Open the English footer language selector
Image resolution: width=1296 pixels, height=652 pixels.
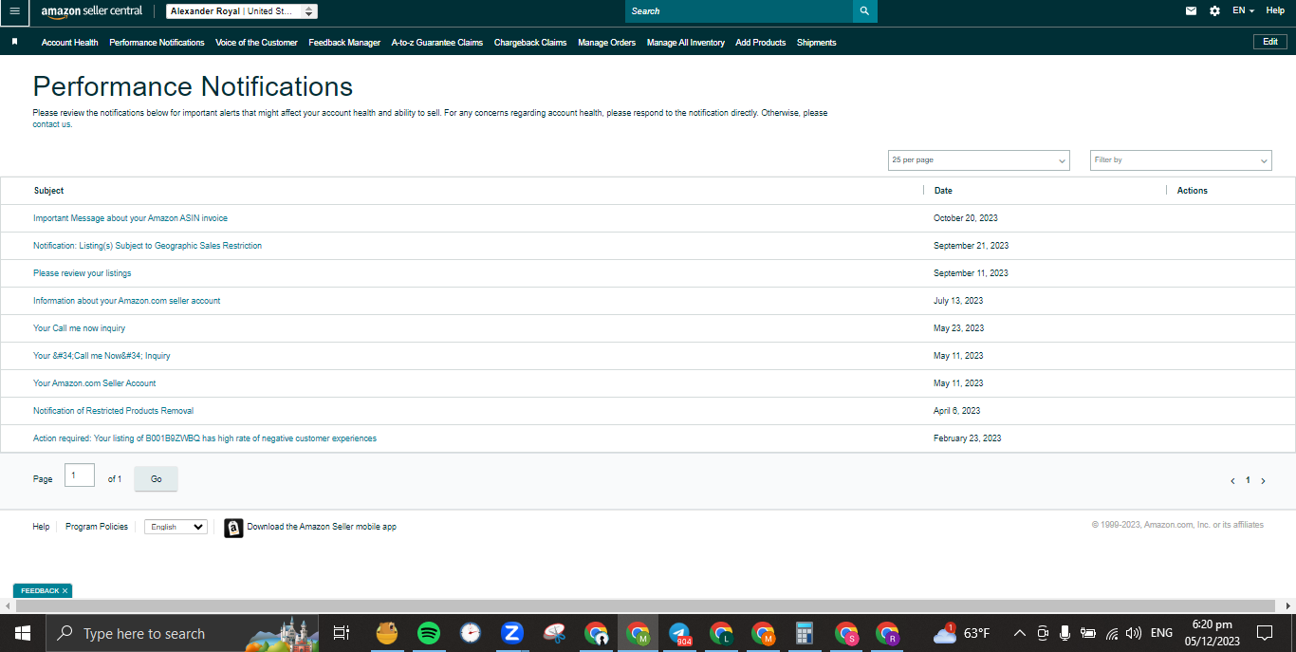tap(176, 527)
